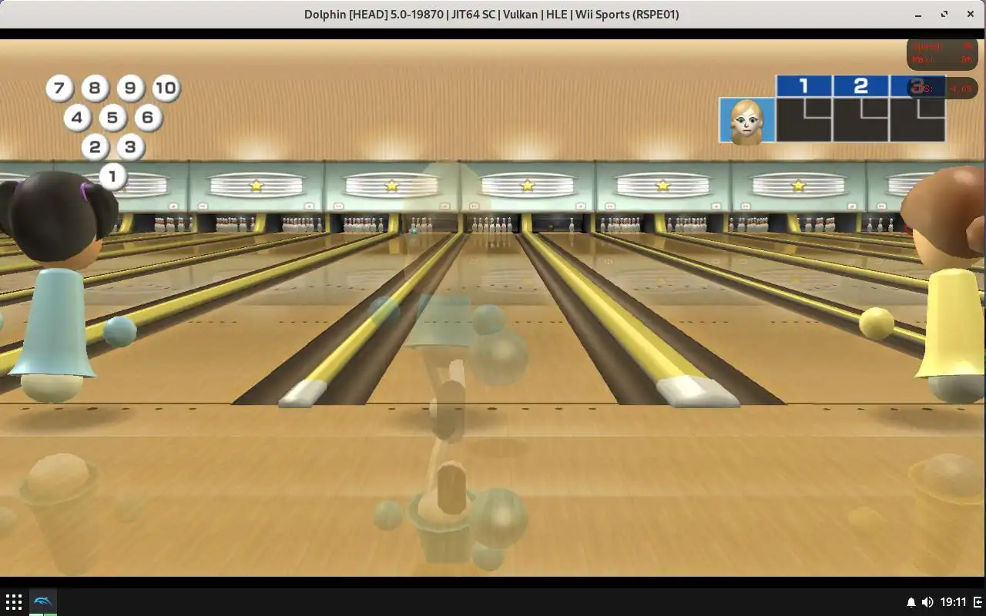Open the applications grid in taskbar
Image resolution: width=986 pixels, height=616 pixels.
13,602
